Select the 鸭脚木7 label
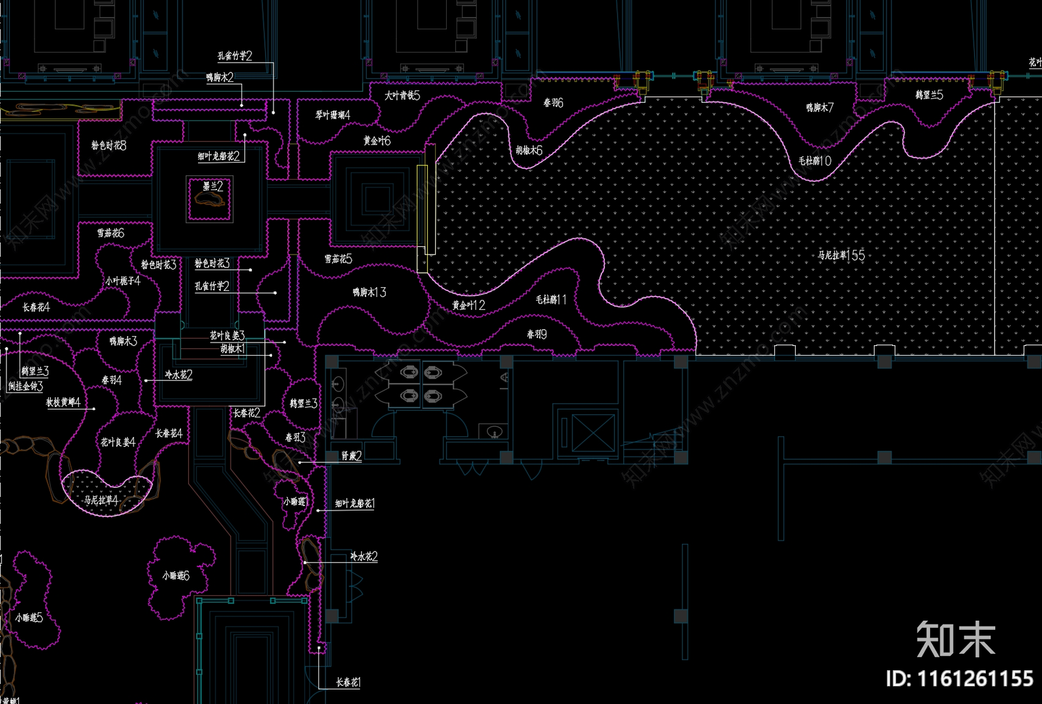The width and height of the screenshot is (1042, 704). [820, 107]
